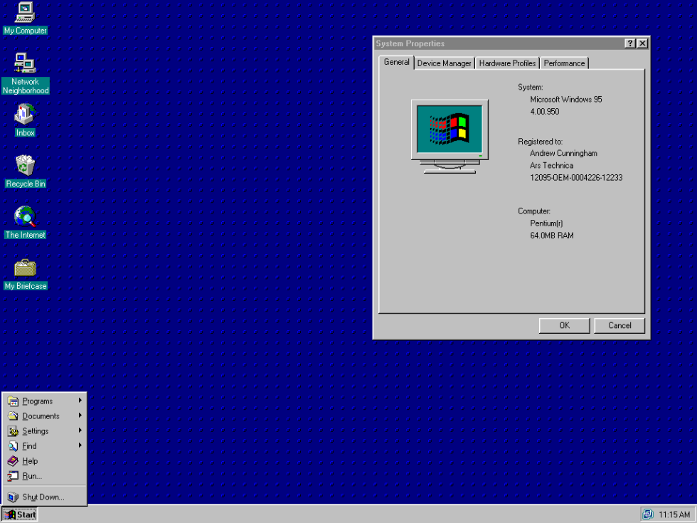Image resolution: width=697 pixels, height=523 pixels.
Task: Open Run from the Start menu
Action: 31,475
